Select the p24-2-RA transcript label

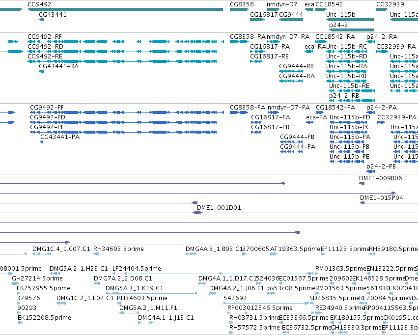click(382, 36)
